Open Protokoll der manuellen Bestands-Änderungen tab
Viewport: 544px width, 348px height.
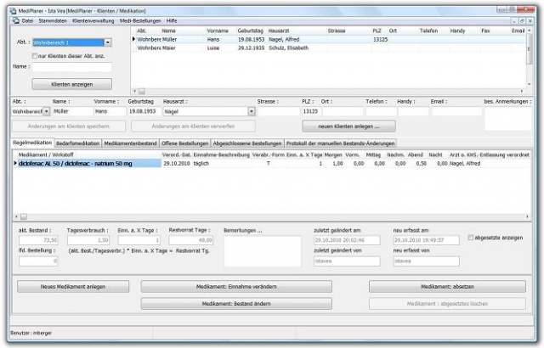point(340,143)
